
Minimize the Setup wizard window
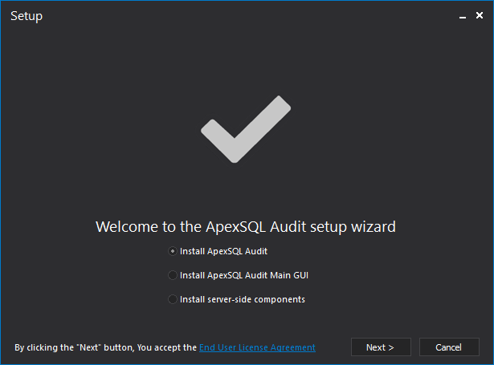coord(463,16)
